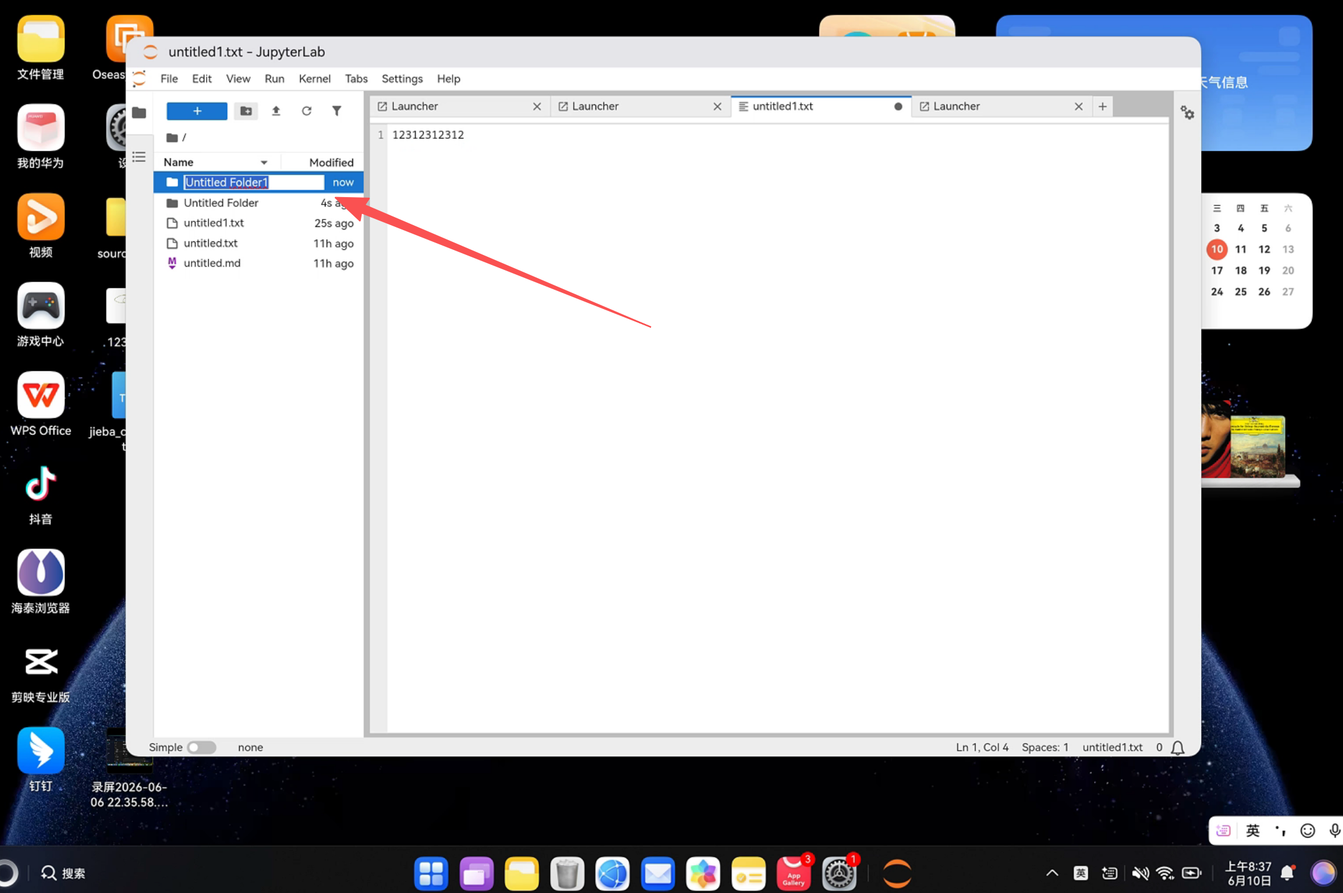The width and height of the screenshot is (1343, 893).
Task: Sort files by Modified column header
Action: [x=322, y=162]
